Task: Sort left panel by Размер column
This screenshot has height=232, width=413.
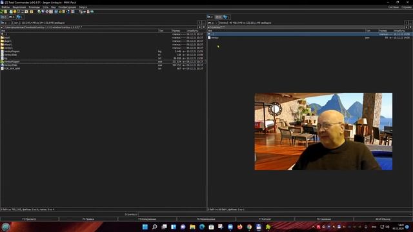Action: point(179,31)
